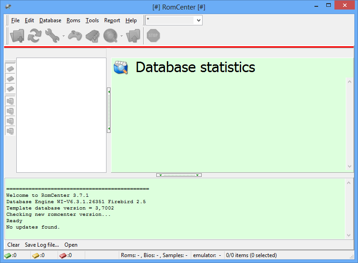Click the magnifier search toolbar icon

pos(110,35)
